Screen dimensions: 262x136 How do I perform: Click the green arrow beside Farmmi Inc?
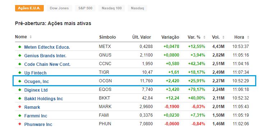tap(20, 115)
